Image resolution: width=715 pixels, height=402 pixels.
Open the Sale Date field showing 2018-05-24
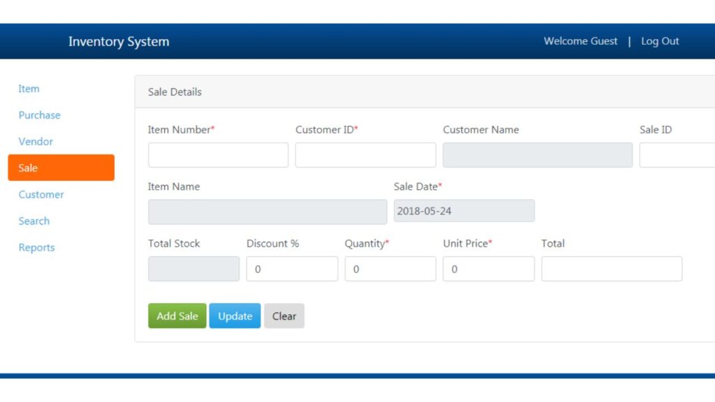coord(464,211)
